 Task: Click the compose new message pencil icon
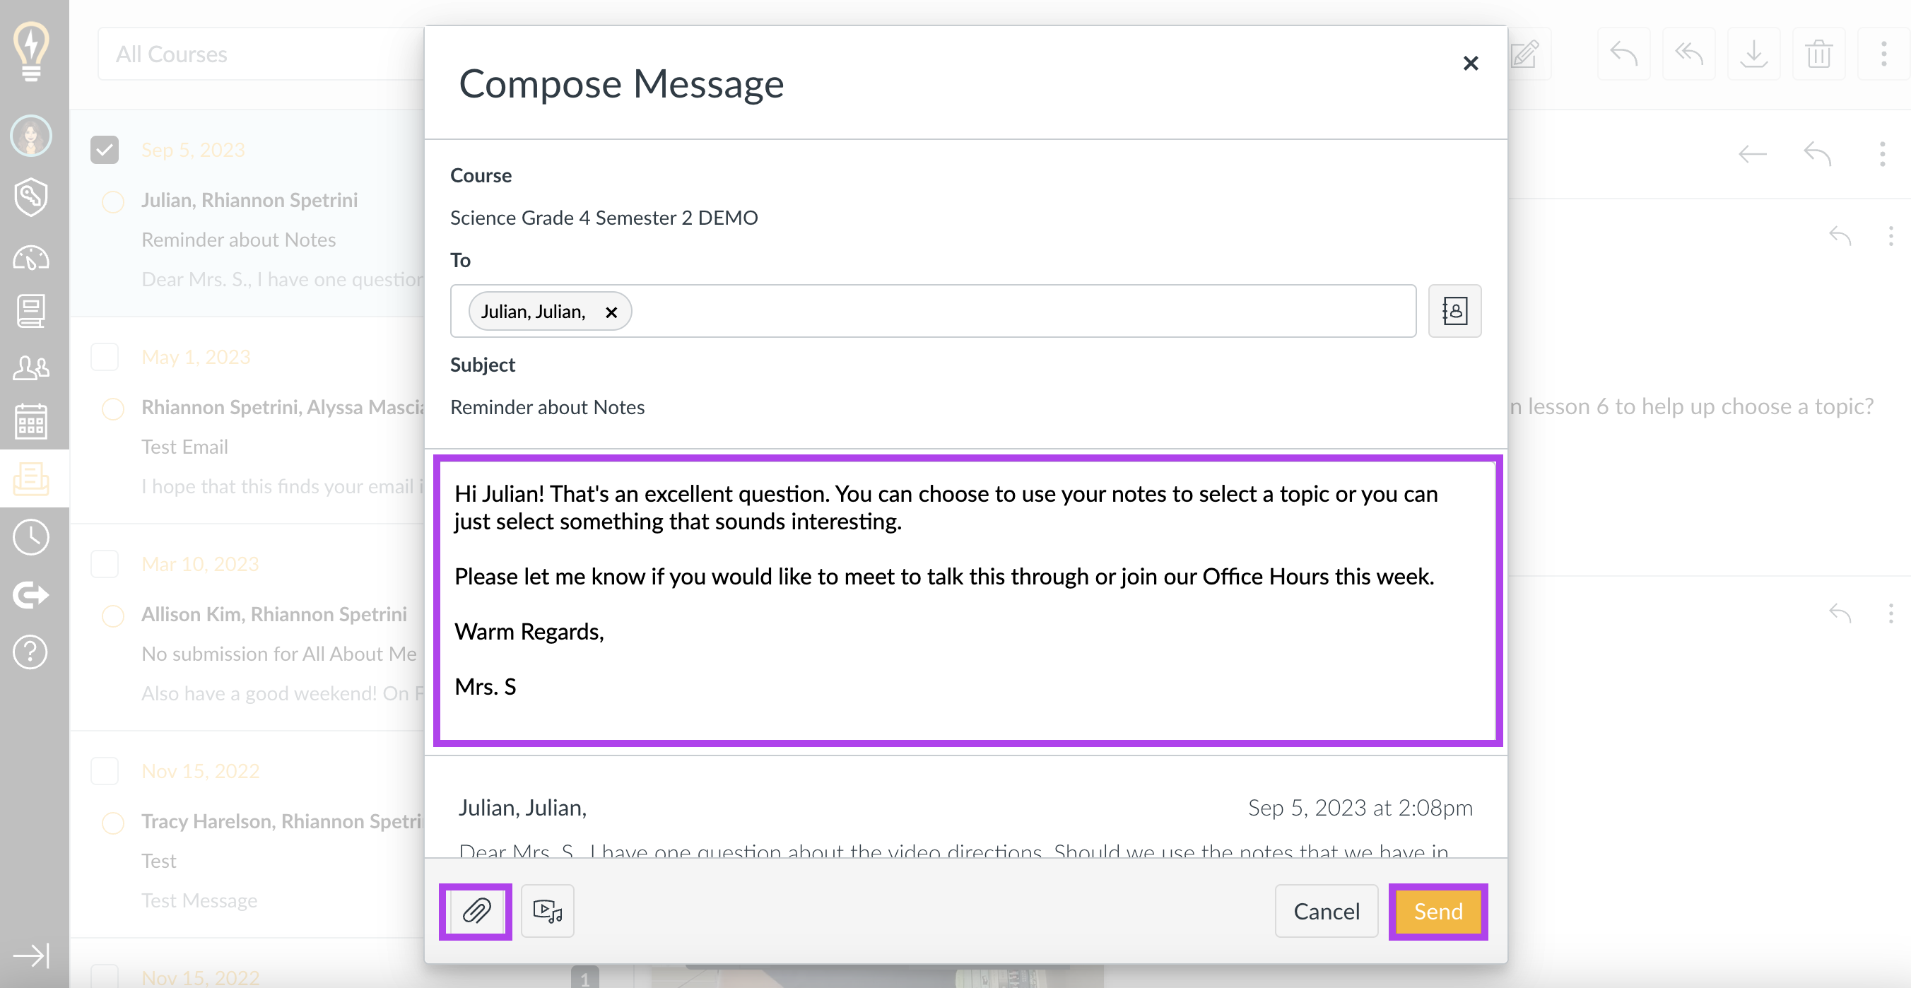coord(1524,54)
